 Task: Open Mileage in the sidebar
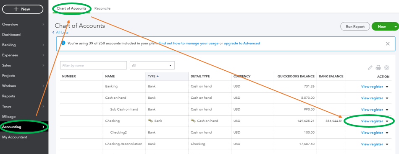[x=9, y=117]
